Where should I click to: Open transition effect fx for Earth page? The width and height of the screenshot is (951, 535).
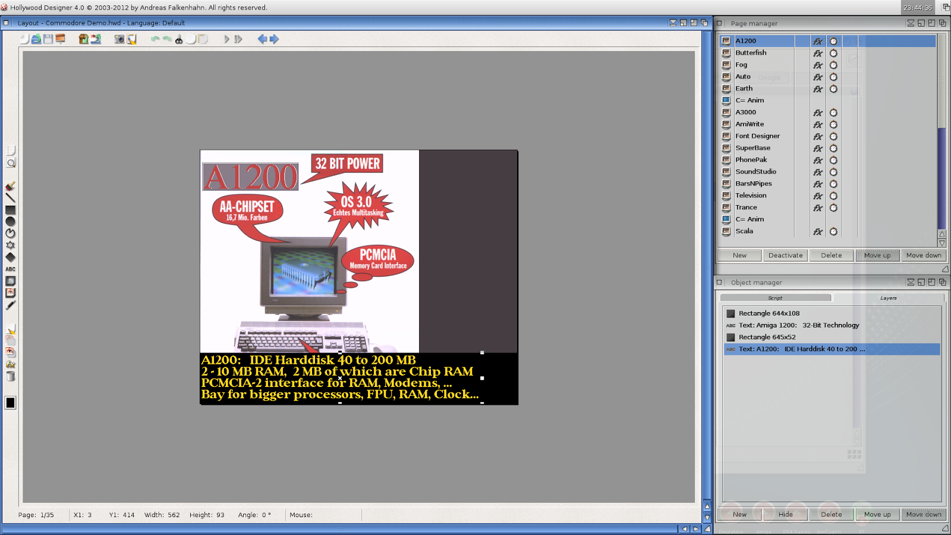click(818, 89)
